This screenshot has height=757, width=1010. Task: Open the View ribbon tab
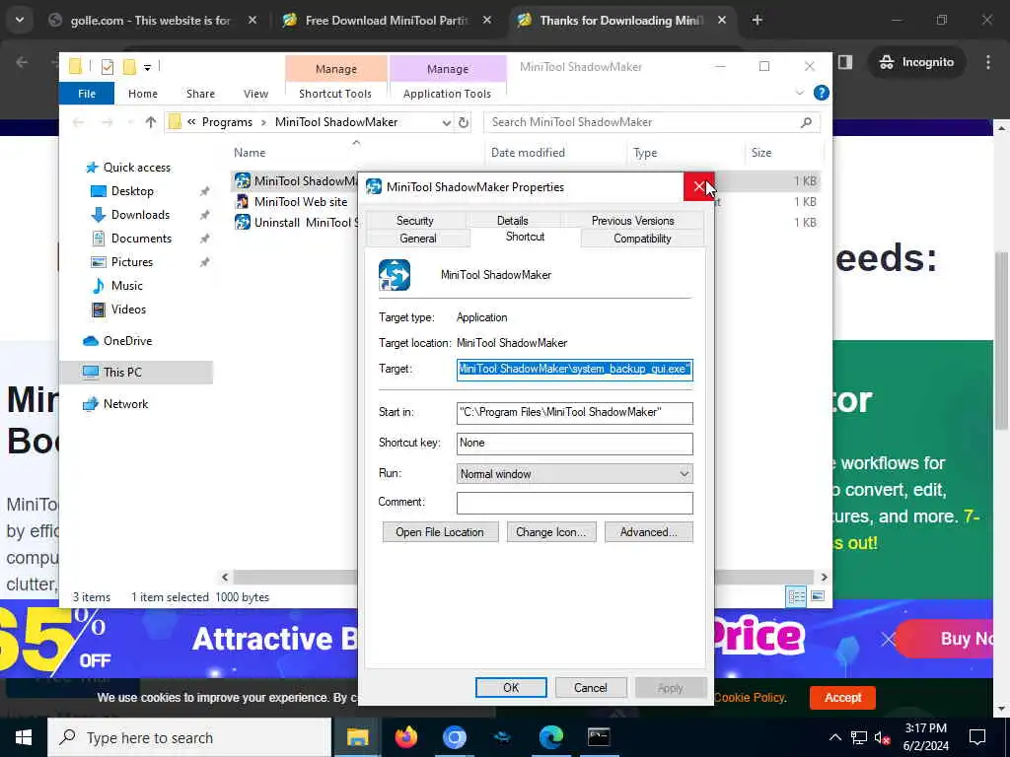coord(255,94)
